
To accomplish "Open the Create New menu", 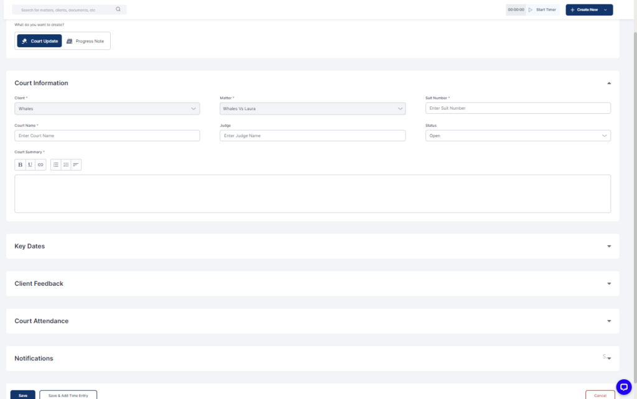I will (x=588, y=10).
